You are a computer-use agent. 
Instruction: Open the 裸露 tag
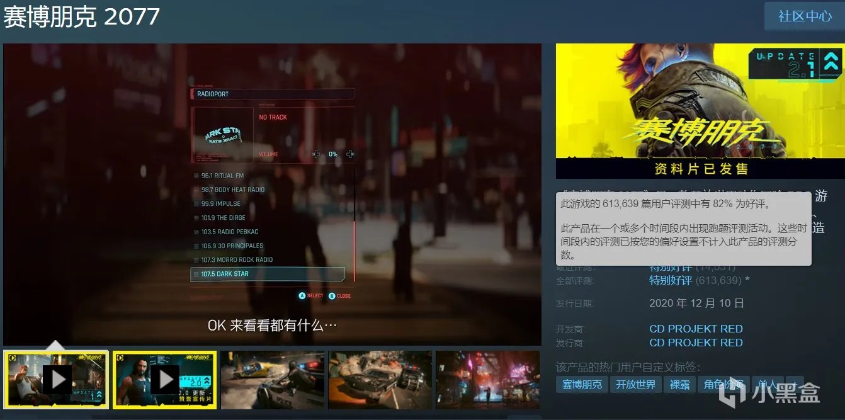pos(679,384)
